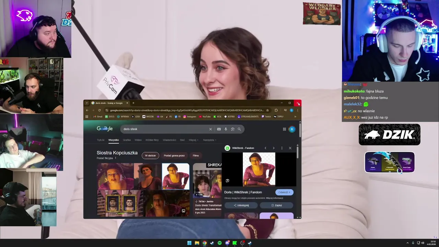Open options next to 'Postać fikcyjna'

tap(116, 158)
